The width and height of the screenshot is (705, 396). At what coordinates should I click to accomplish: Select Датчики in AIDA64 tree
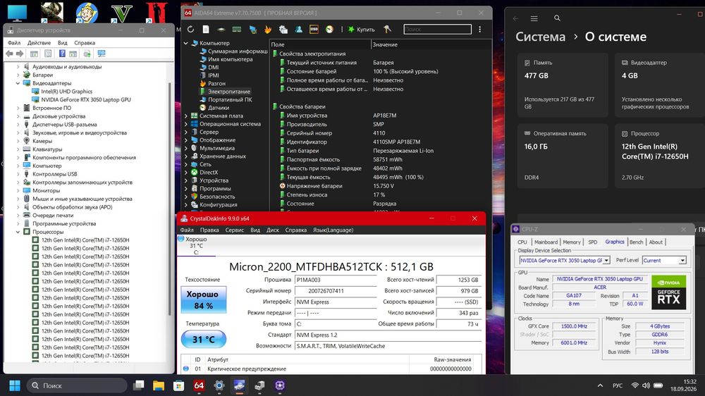click(x=219, y=108)
